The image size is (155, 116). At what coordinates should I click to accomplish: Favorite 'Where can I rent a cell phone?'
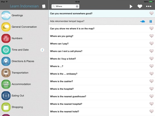(151, 51)
